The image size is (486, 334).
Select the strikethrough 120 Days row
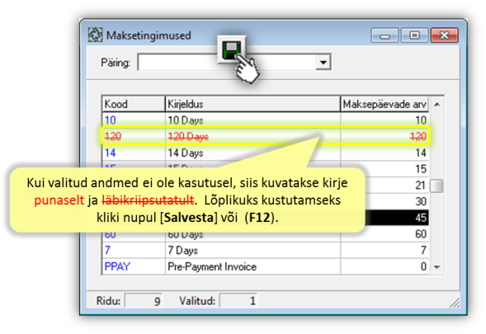coord(266,136)
